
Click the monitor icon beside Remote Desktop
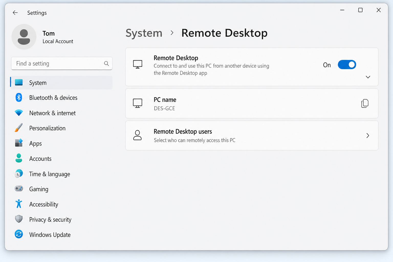point(138,64)
